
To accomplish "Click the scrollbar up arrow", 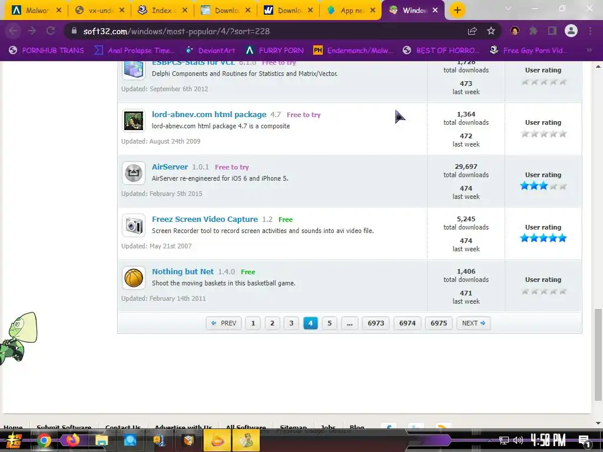I will tap(598, 67).
